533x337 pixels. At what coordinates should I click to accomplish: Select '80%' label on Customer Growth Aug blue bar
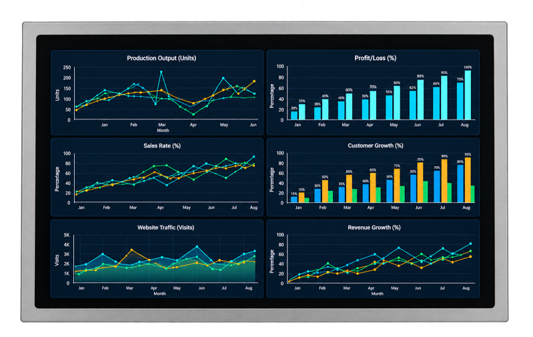pos(460,162)
